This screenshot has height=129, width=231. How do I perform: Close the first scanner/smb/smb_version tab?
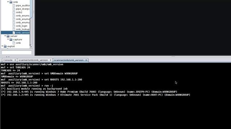(x=51, y=60)
